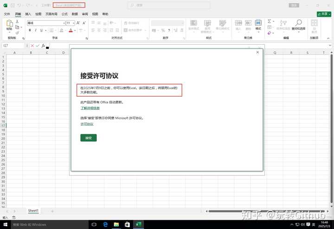Click the Insert Function fx icon
Viewport: 334px width, 229px height.
coord(43,46)
